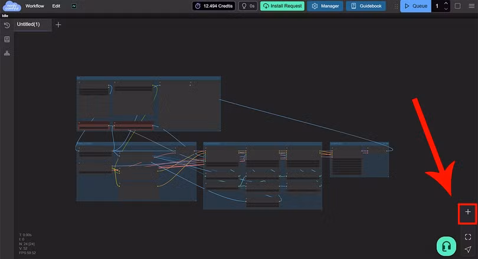Click the Install Request button

click(283, 6)
